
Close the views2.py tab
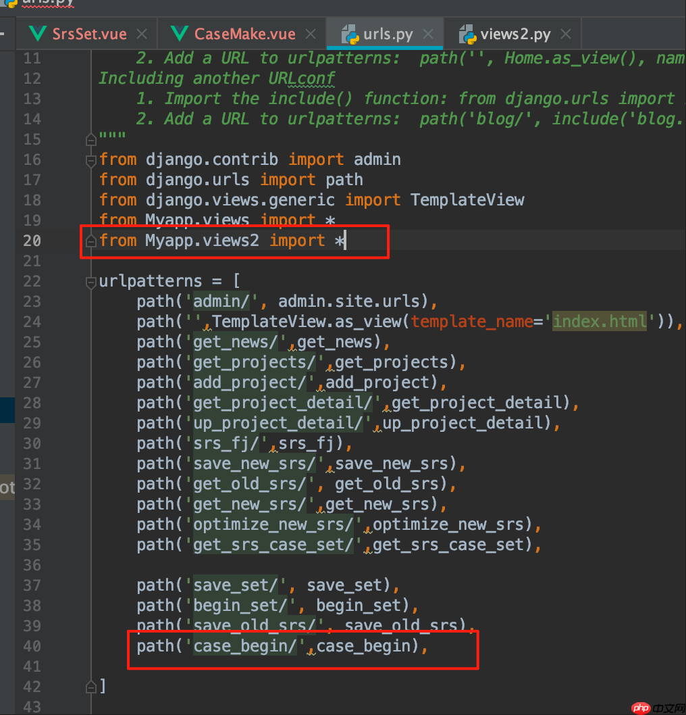coord(566,34)
